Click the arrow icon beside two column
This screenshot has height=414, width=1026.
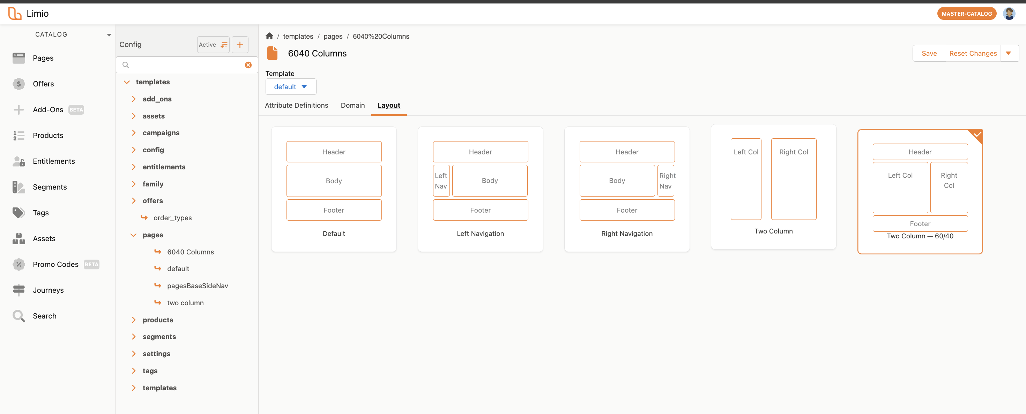point(158,302)
